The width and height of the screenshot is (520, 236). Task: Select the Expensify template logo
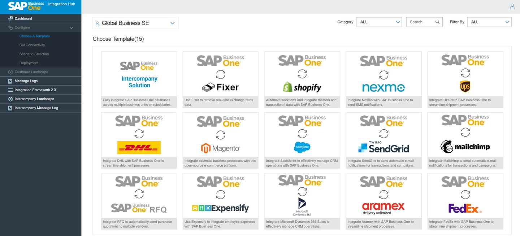(x=221, y=208)
